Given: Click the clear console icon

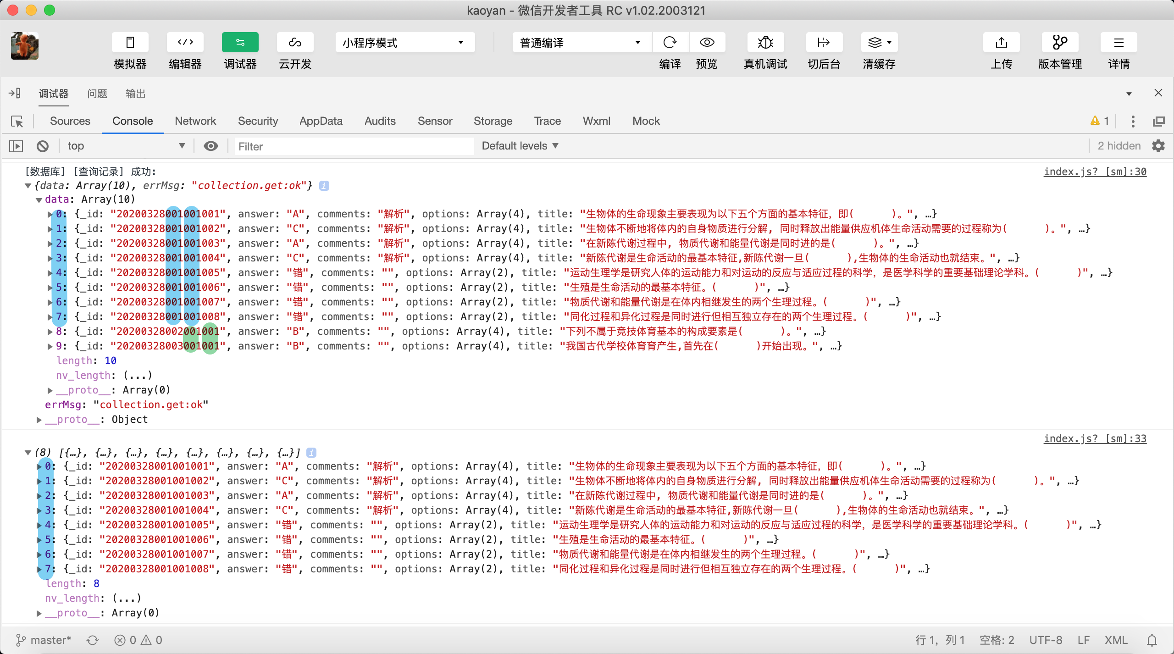Looking at the screenshot, I should click(43, 146).
